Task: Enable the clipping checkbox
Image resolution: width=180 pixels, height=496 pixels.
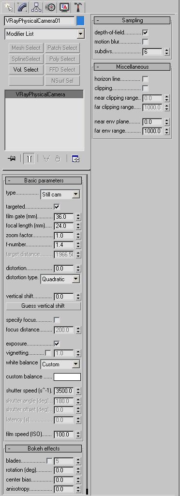Action: [146, 88]
